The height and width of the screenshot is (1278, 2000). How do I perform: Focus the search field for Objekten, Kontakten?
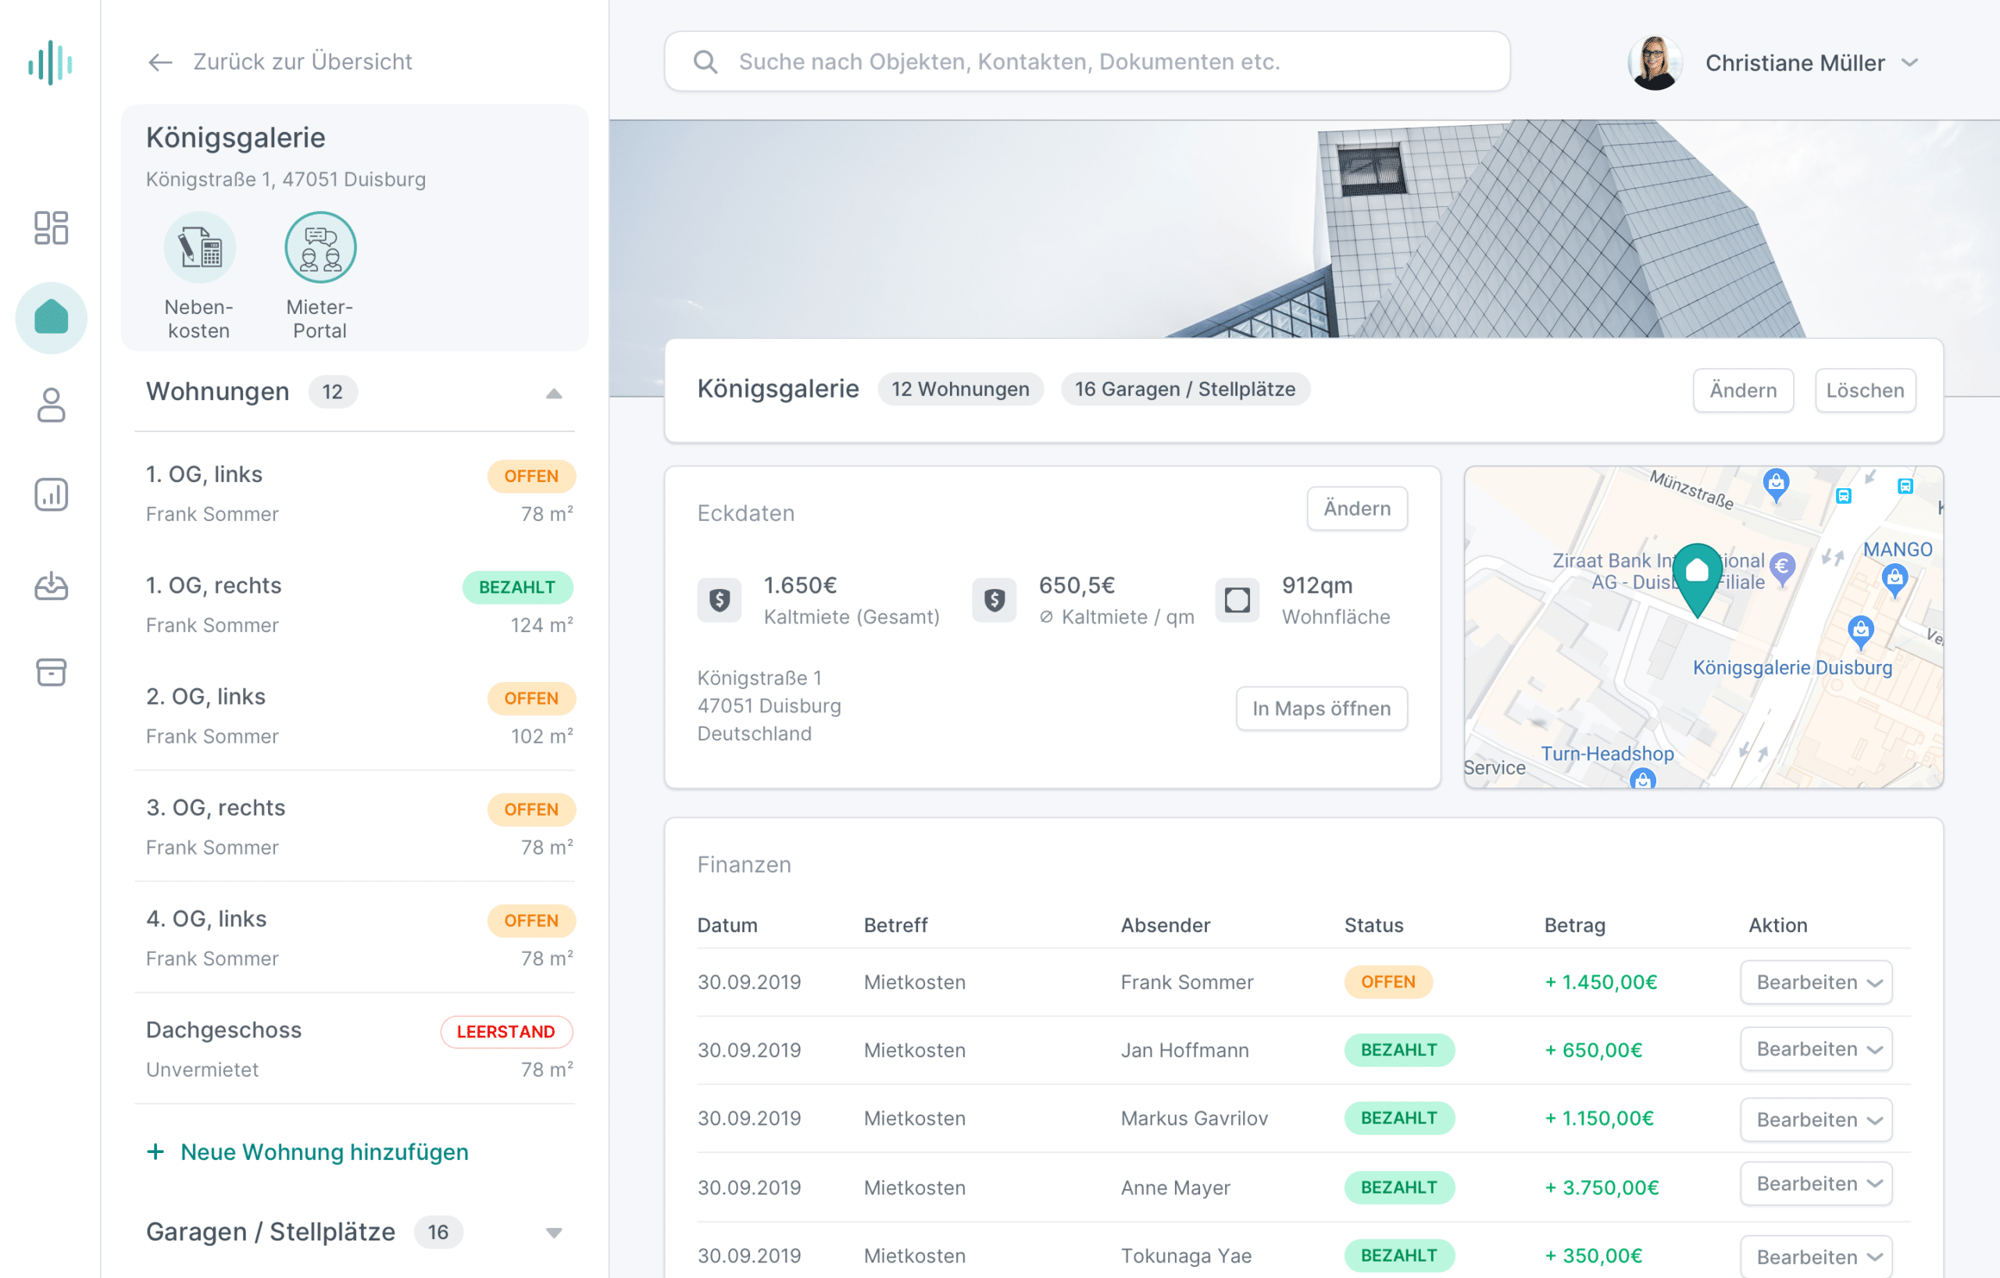pyautogui.click(x=1087, y=62)
